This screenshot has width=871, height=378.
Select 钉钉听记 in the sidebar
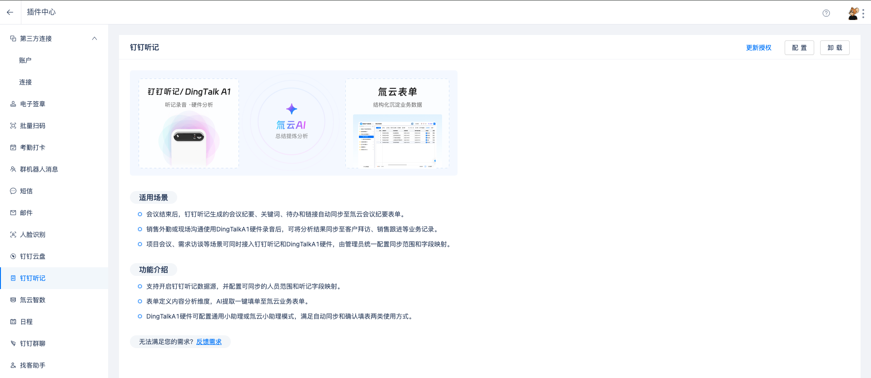pyautogui.click(x=54, y=278)
